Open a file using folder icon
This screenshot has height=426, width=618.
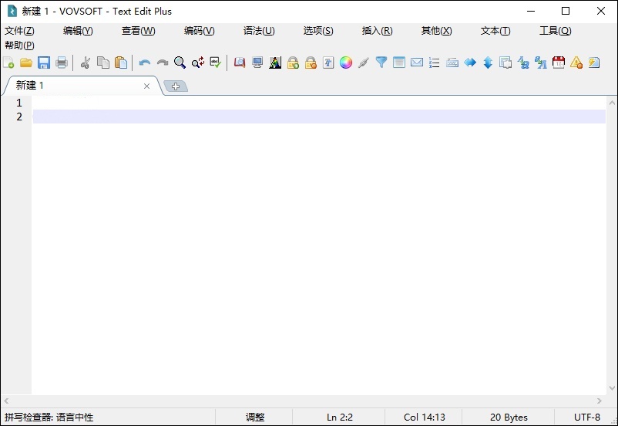tap(26, 63)
